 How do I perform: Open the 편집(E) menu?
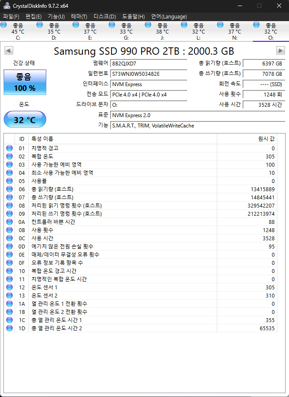(x=34, y=17)
